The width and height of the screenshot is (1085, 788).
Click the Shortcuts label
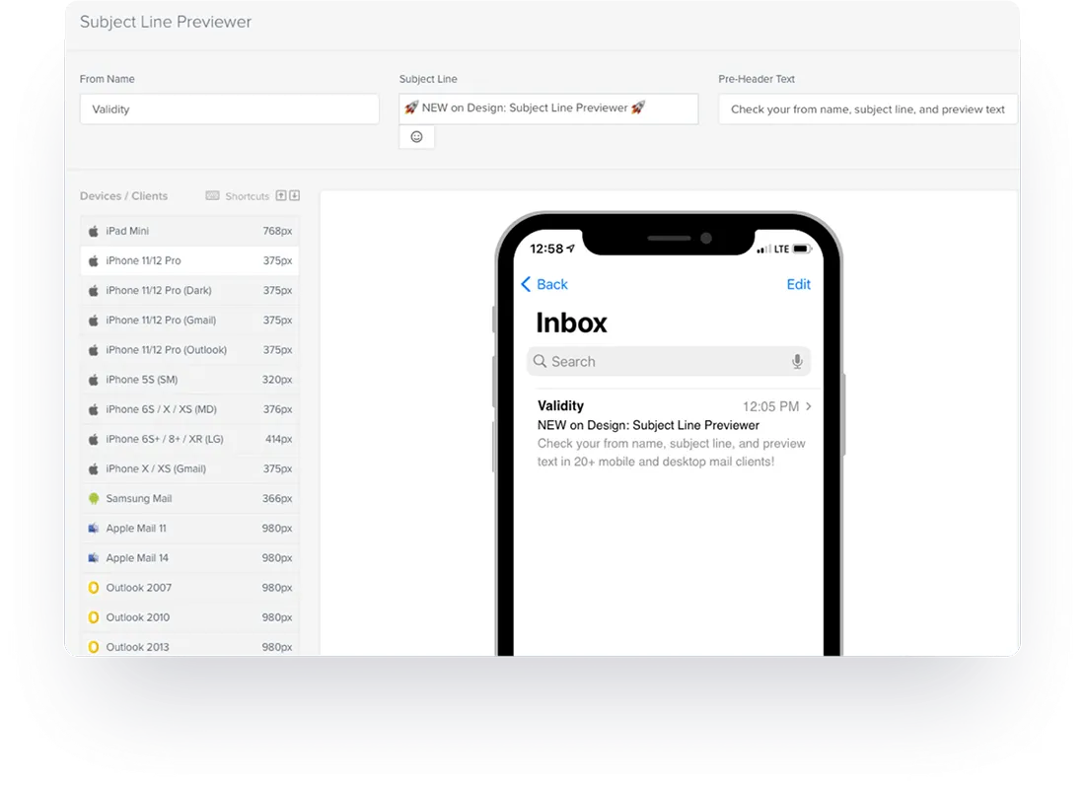coord(247,196)
